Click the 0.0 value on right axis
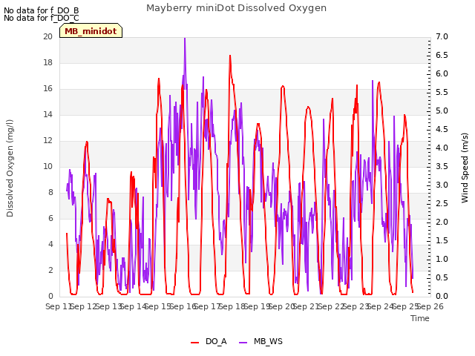This screenshot has width=475, height=356. pyautogui.click(x=442, y=296)
